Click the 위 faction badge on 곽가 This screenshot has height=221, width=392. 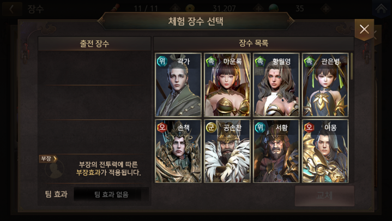162,61
